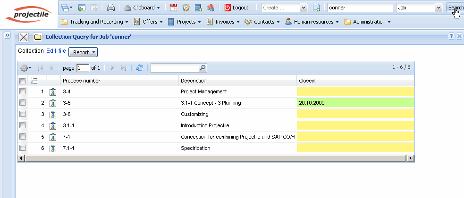Open the Create combo box arrow

tap(304, 8)
